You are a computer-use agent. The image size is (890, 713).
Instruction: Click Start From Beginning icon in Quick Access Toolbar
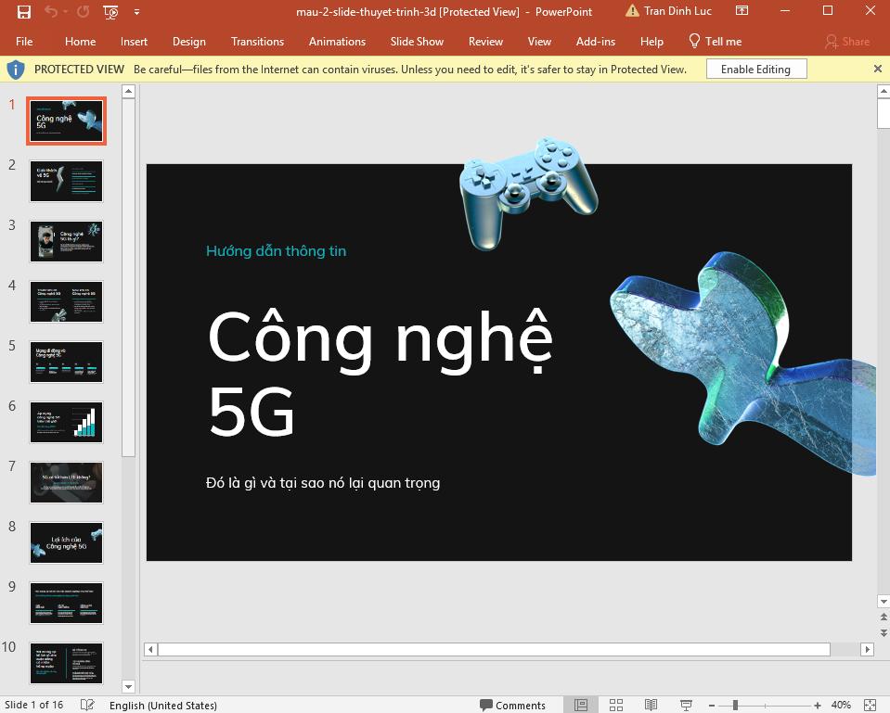click(110, 12)
